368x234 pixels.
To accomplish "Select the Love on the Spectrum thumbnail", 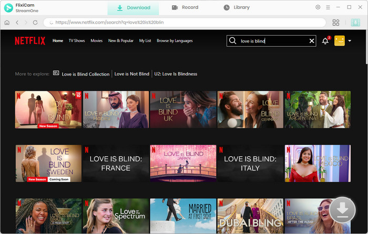I will coord(116,216).
